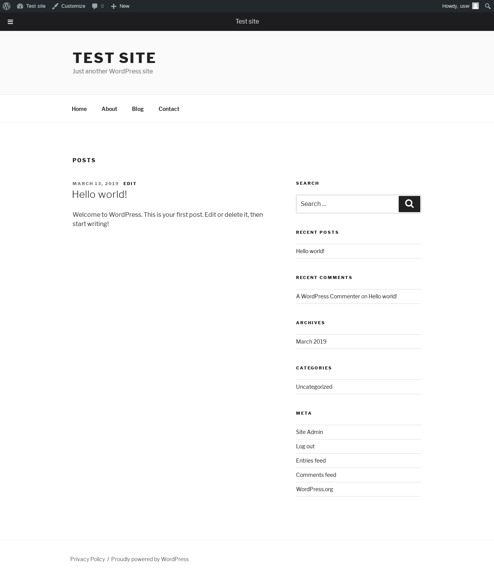Open the March 2019 archive link

(x=311, y=342)
